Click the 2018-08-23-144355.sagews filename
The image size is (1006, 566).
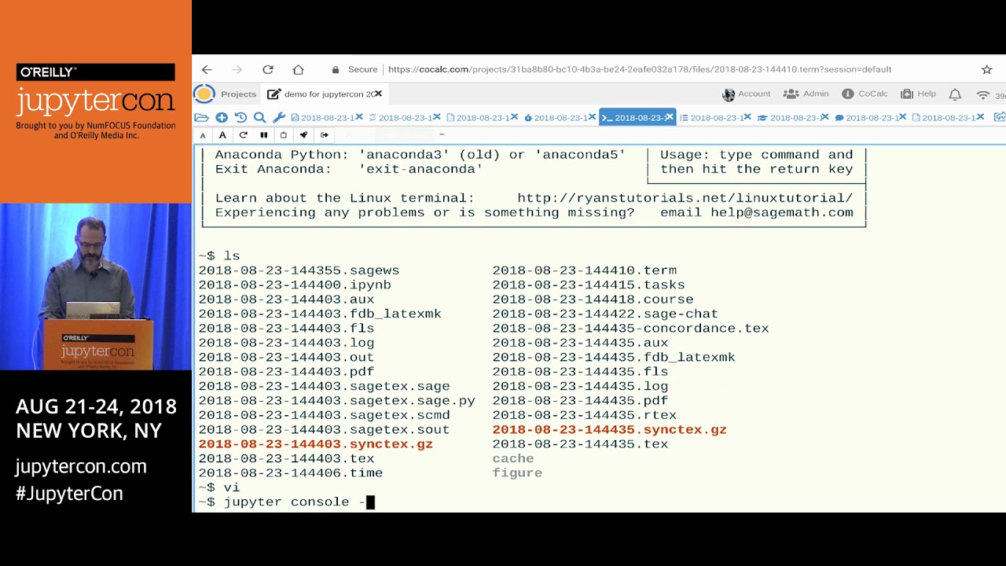299,270
